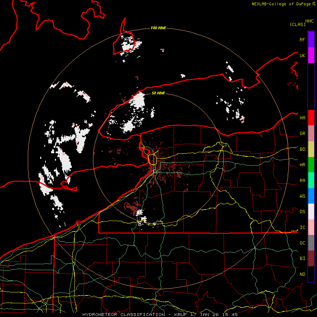The height and width of the screenshot is (317, 317).
Task: Click the pink IC legend swatch
Action: 311,227
